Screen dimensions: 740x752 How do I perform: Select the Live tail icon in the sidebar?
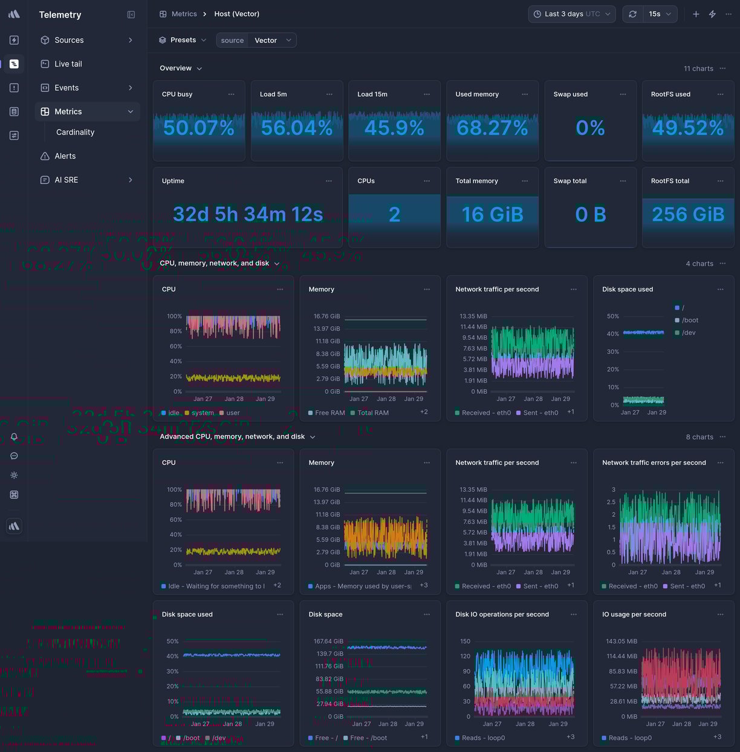(45, 64)
